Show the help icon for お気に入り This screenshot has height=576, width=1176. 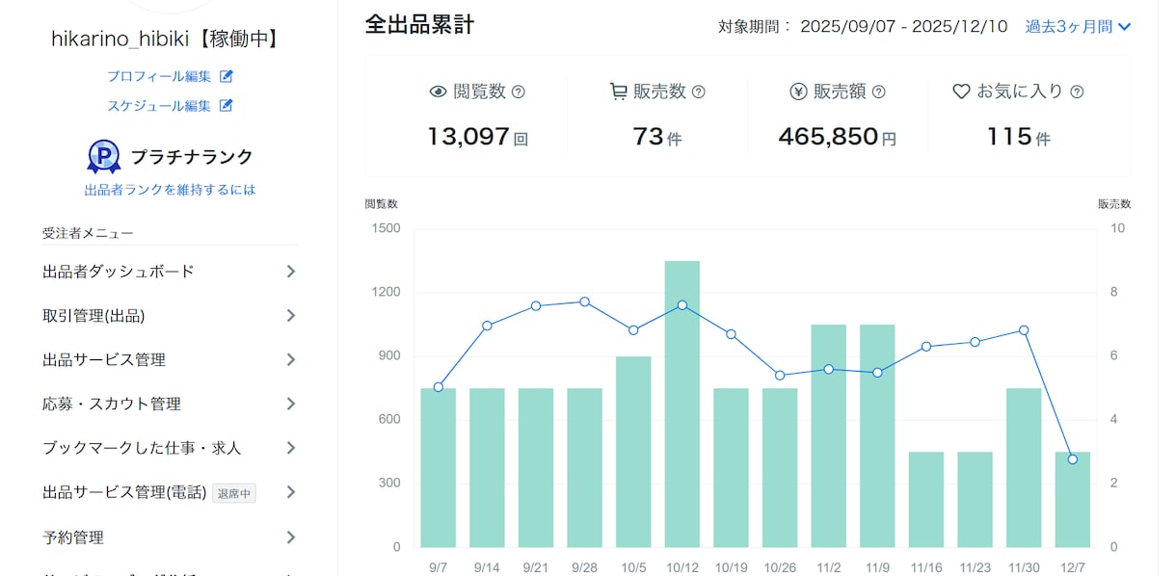1077,92
